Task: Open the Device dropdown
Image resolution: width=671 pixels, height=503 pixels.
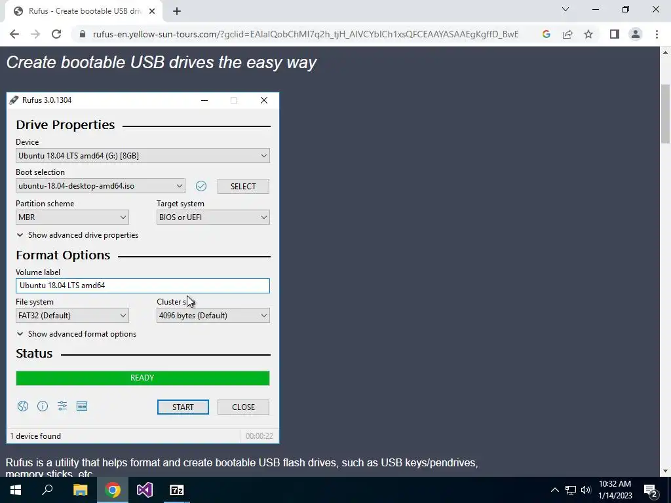Action: click(x=142, y=156)
